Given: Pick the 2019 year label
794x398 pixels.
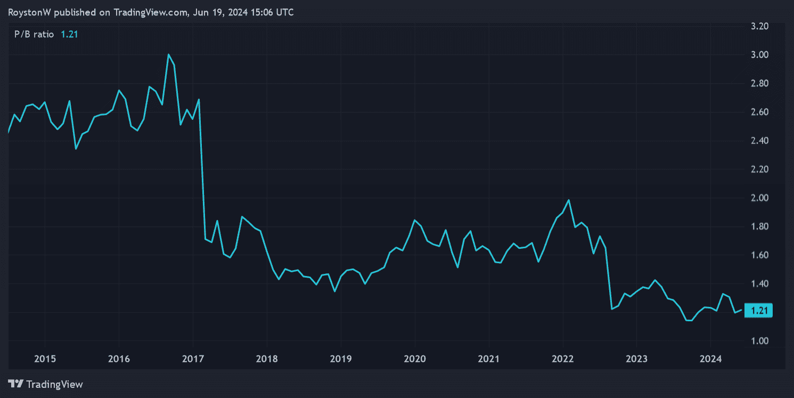Looking at the screenshot, I should pyautogui.click(x=341, y=359).
